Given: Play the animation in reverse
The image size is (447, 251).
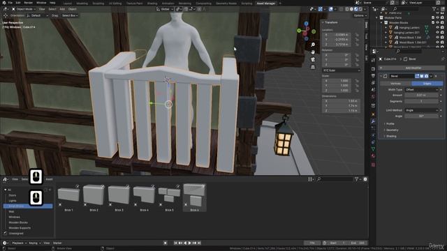Looking at the screenshot, I should (185, 243).
